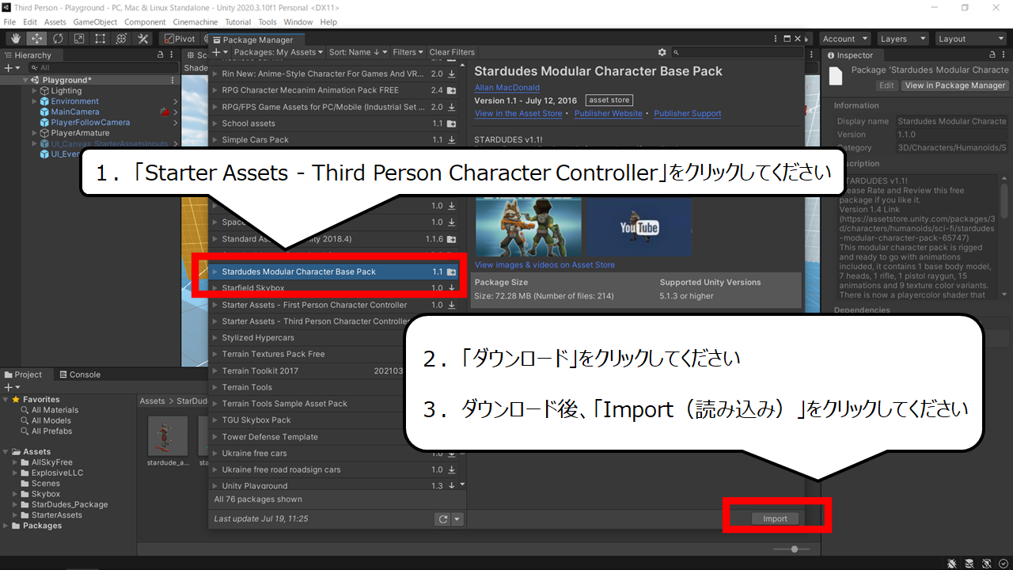The width and height of the screenshot is (1013, 570).
Task: Click the Clear Filters button
Action: point(452,52)
